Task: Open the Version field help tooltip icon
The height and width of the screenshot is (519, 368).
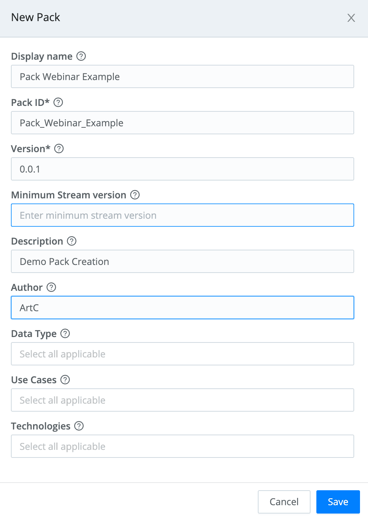Action: [x=59, y=149]
